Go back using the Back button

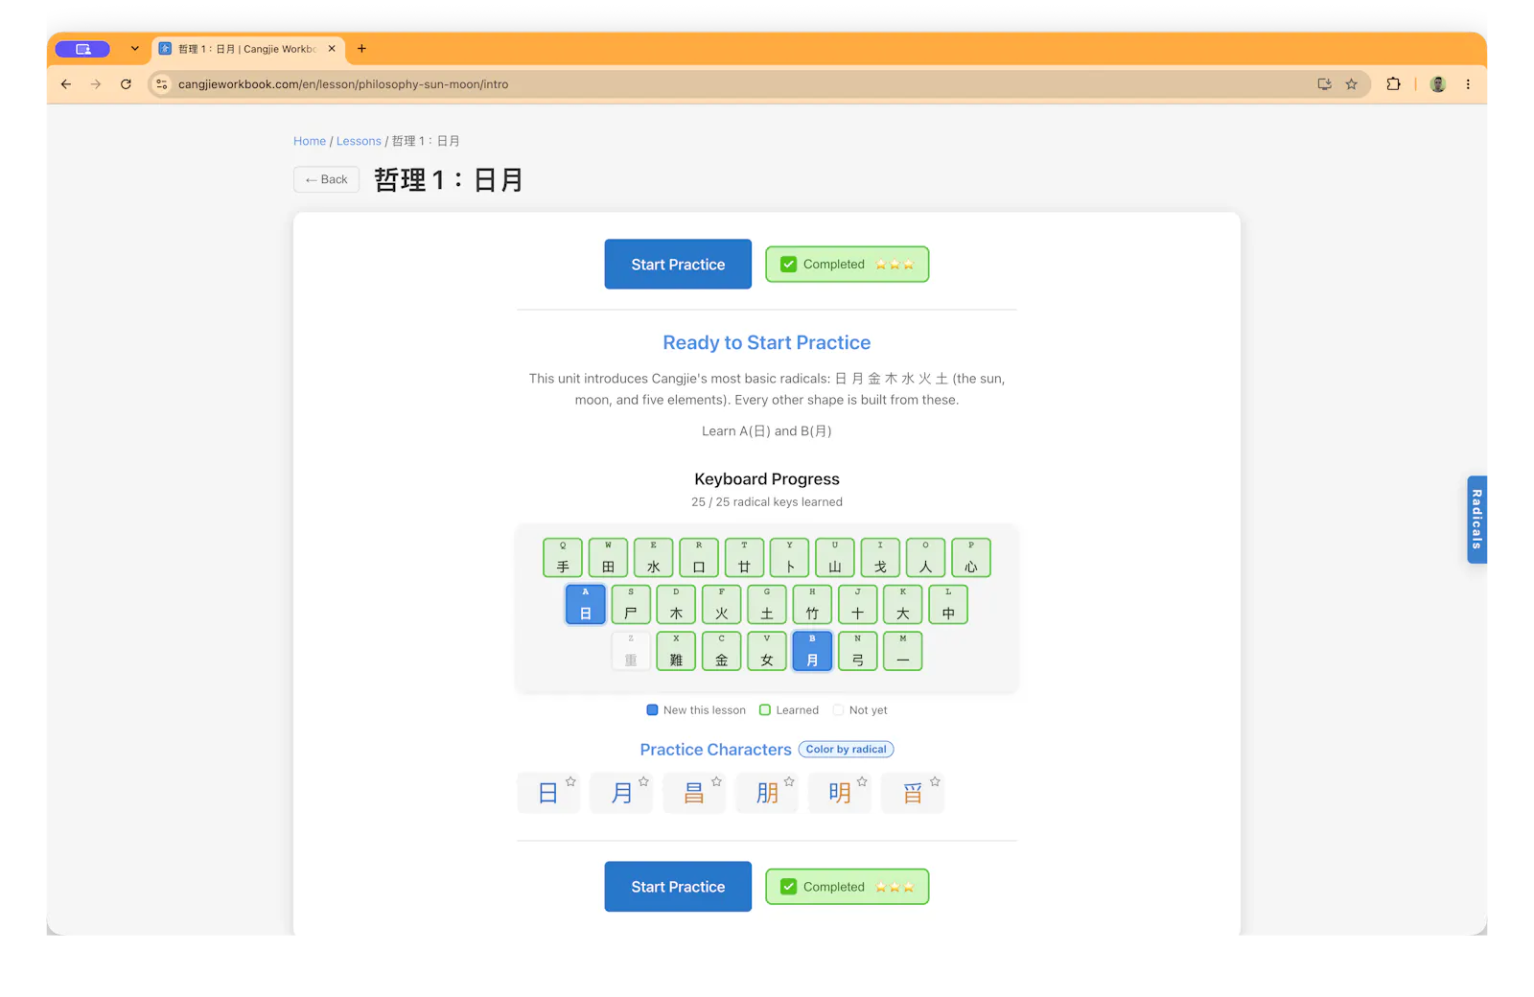pyautogui.click(x=326, y=179)
